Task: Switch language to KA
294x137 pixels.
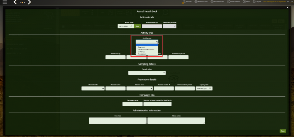Action: [x=288, y=1]
